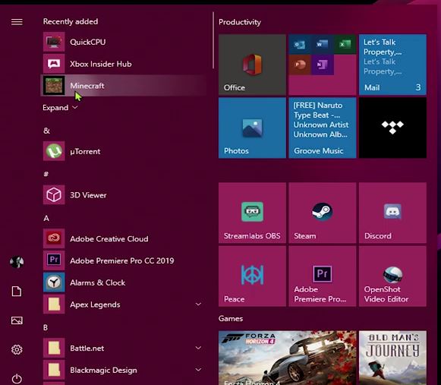Launch Adobe Creative Cloud

[x=124, y=238]
